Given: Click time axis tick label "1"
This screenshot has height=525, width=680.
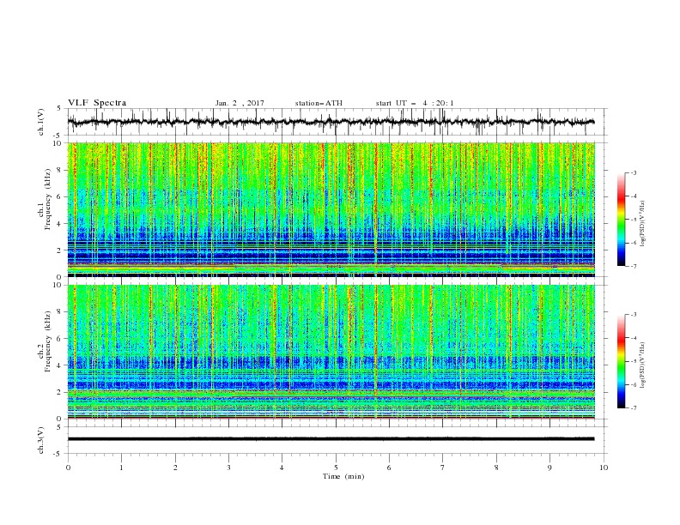Looking at the screenshot, I should coord(121,468).
